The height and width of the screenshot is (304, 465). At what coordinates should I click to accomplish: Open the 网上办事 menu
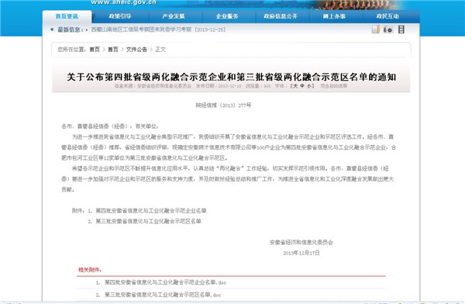pos(334,16)
